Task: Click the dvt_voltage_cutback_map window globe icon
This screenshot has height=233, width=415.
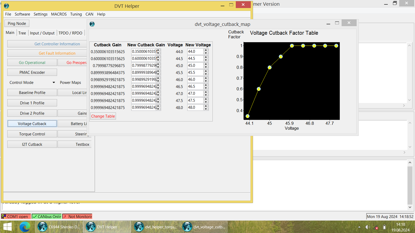Action: click(92, 24)
